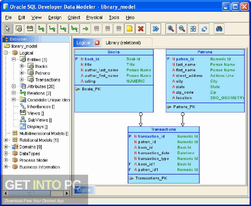Click the Default Size icon

tap(204, 29)
